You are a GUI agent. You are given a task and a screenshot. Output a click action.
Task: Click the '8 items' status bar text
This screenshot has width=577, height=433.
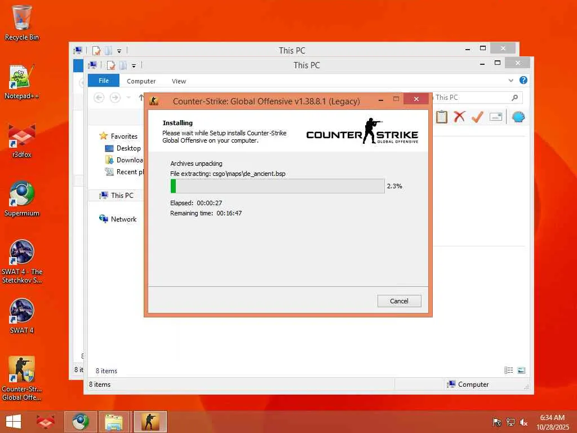point(100,385)
